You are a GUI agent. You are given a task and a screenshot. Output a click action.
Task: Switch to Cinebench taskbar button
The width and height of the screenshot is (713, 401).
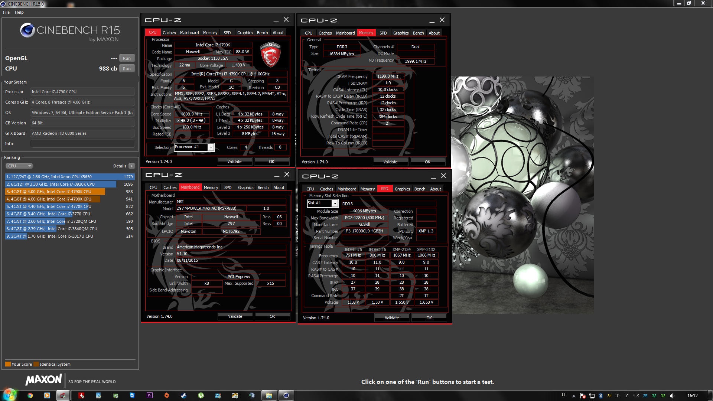286,395
